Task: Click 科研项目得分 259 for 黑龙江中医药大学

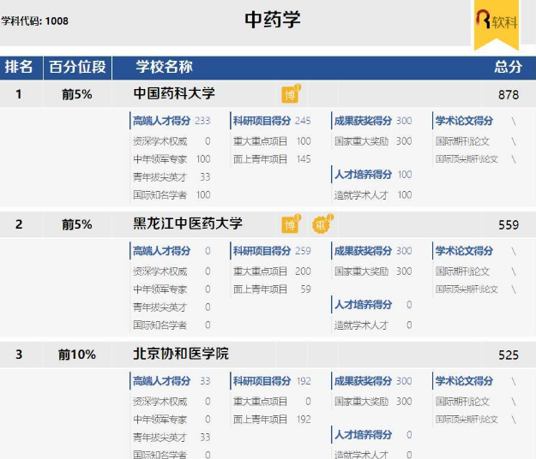Action: point(272,251)
